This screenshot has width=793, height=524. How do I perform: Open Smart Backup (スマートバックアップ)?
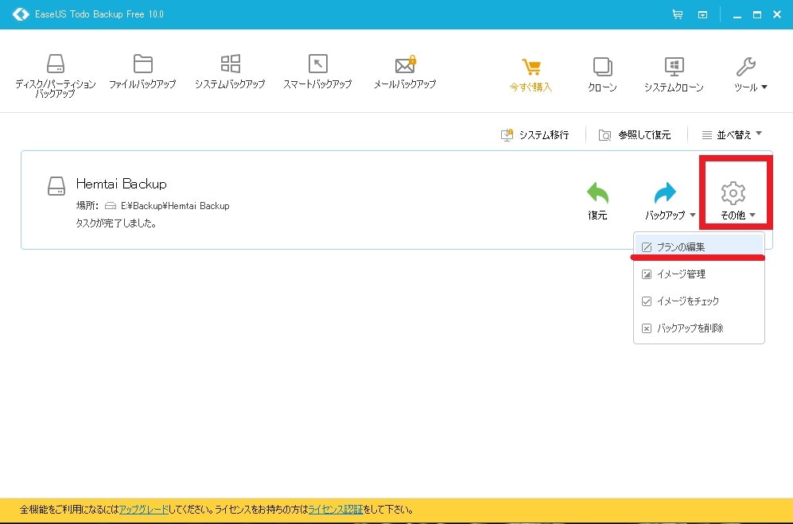point(317,72)
